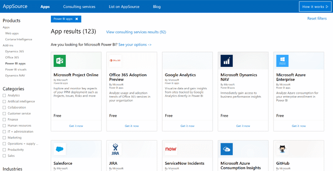This screenshot has height=171, width=333.
Task: Get it now for Microsoft Dynamics NAV
Action: (243, 126)
